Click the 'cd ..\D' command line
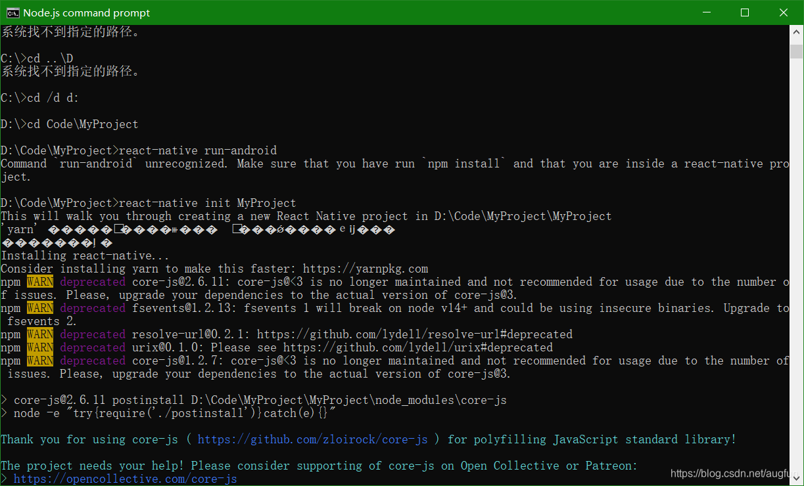The width and height of the screenshot is (804, 486). (x=37, y=58)
